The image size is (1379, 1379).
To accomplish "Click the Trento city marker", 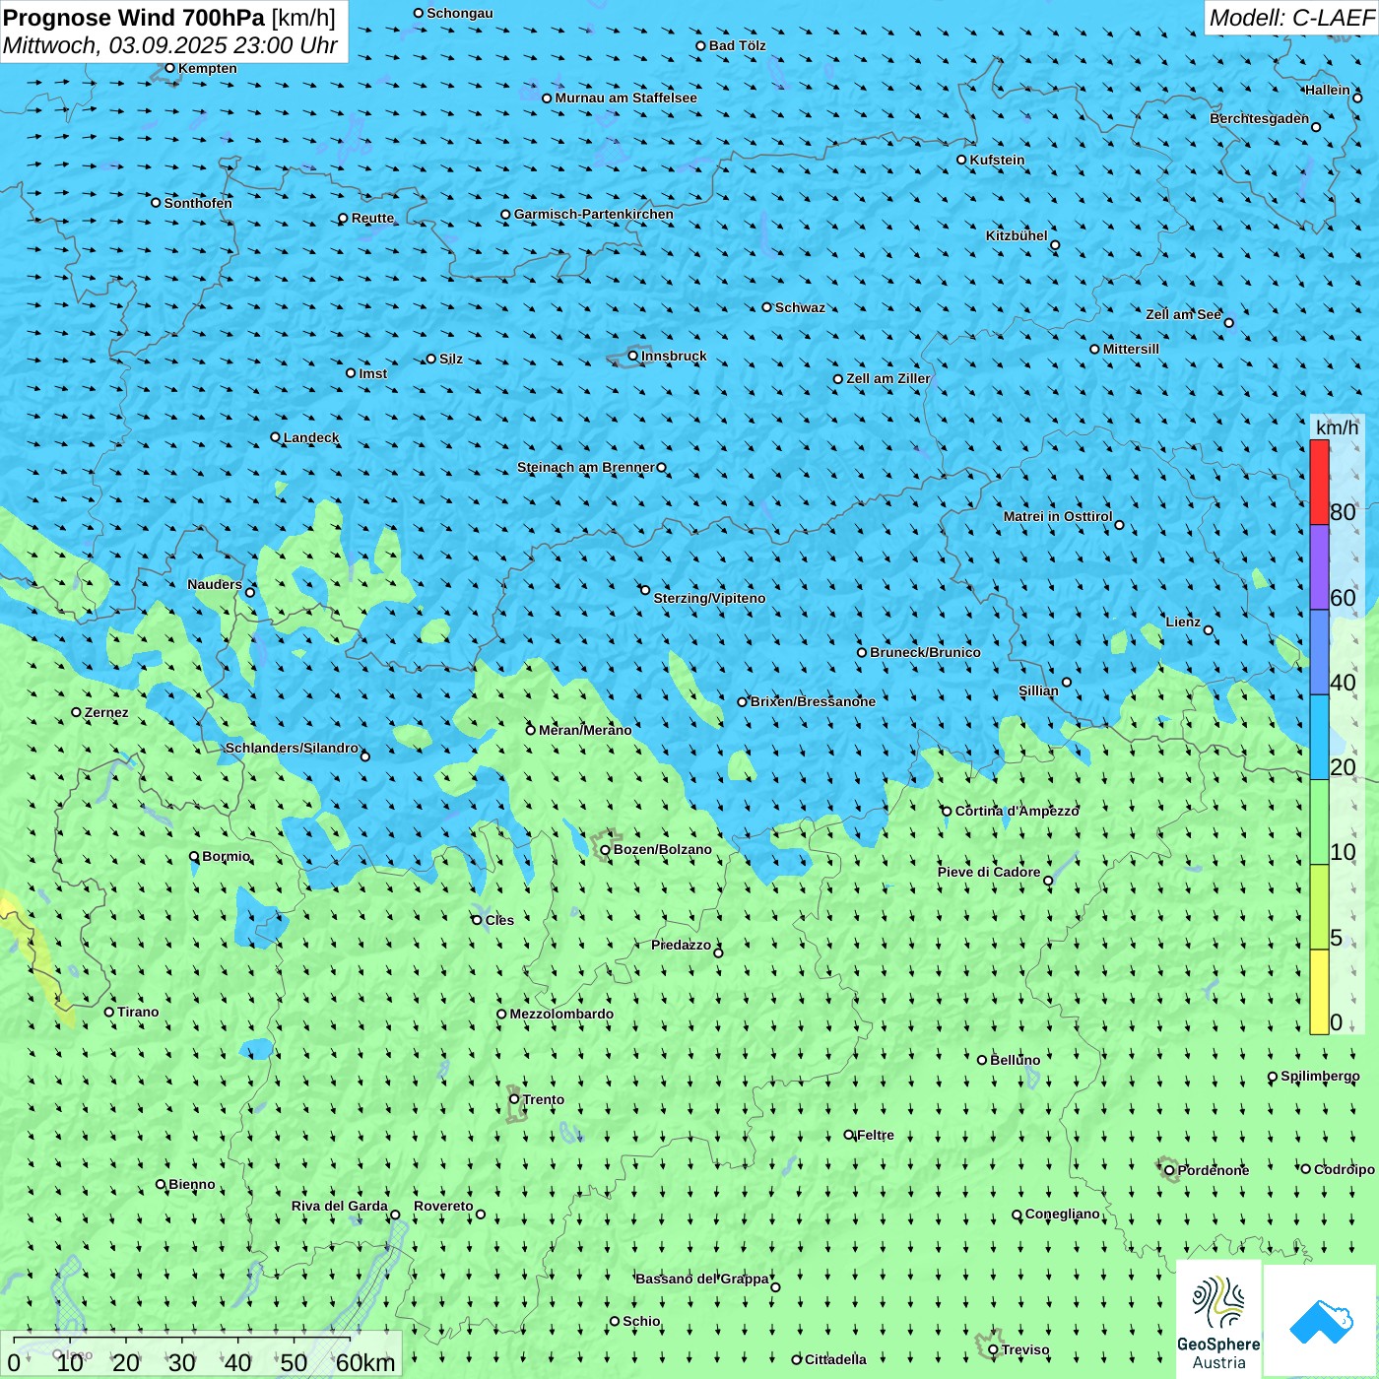I will (x=514, y=1099).
